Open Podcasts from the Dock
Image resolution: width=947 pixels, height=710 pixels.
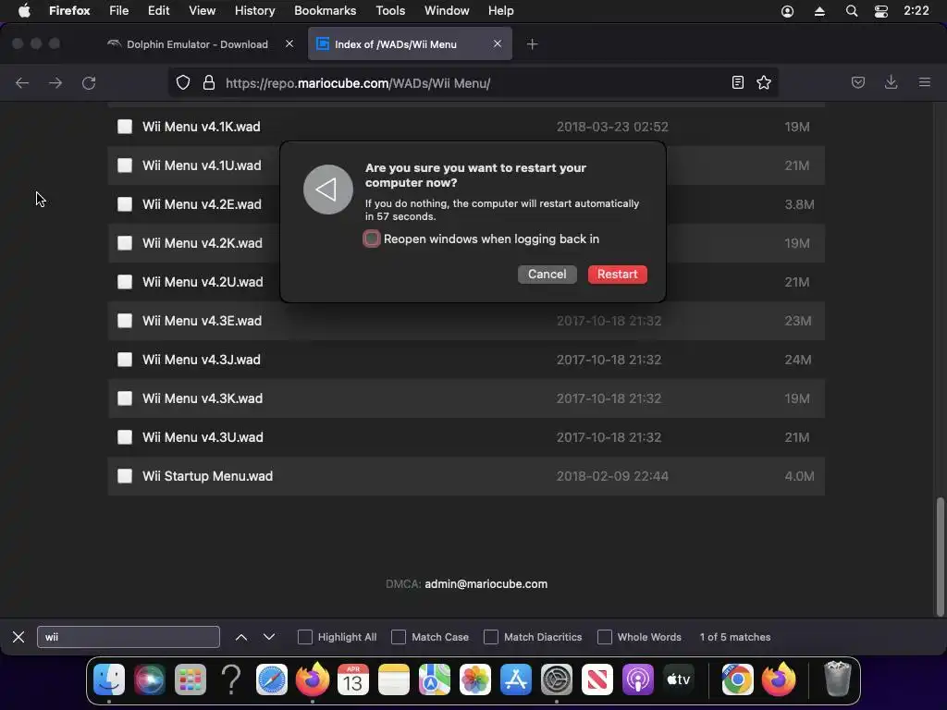638,679
